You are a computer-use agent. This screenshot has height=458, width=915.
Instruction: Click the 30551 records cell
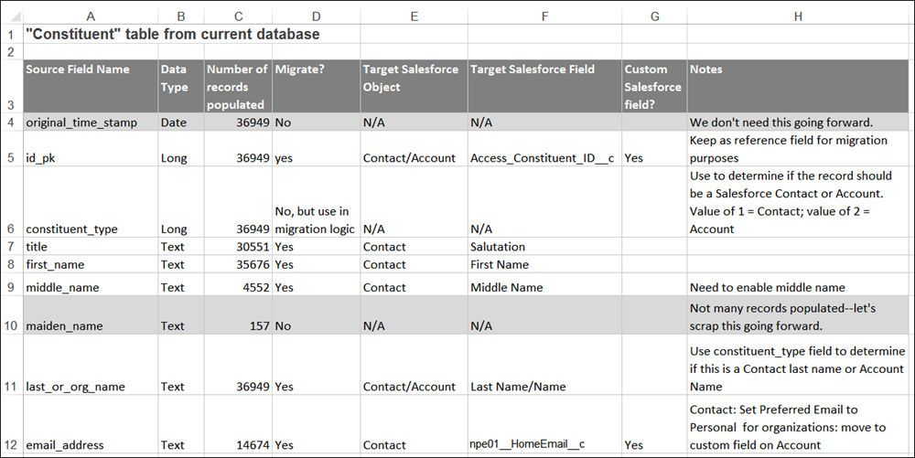(238, 247)
